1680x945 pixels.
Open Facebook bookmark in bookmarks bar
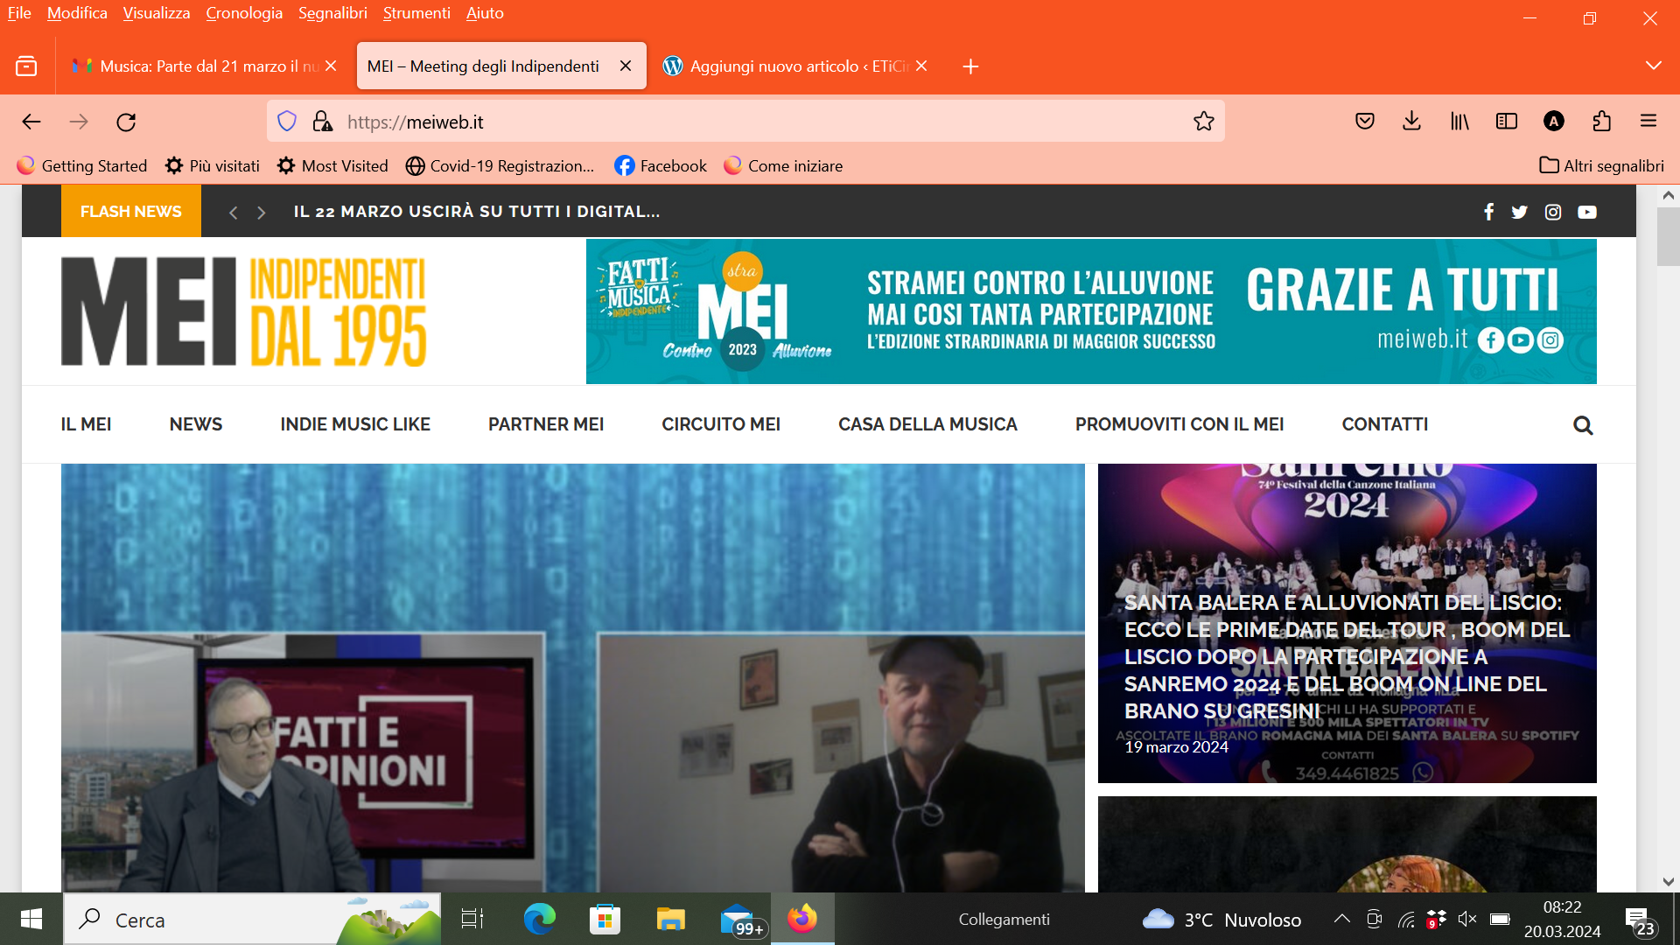point(661,165)
